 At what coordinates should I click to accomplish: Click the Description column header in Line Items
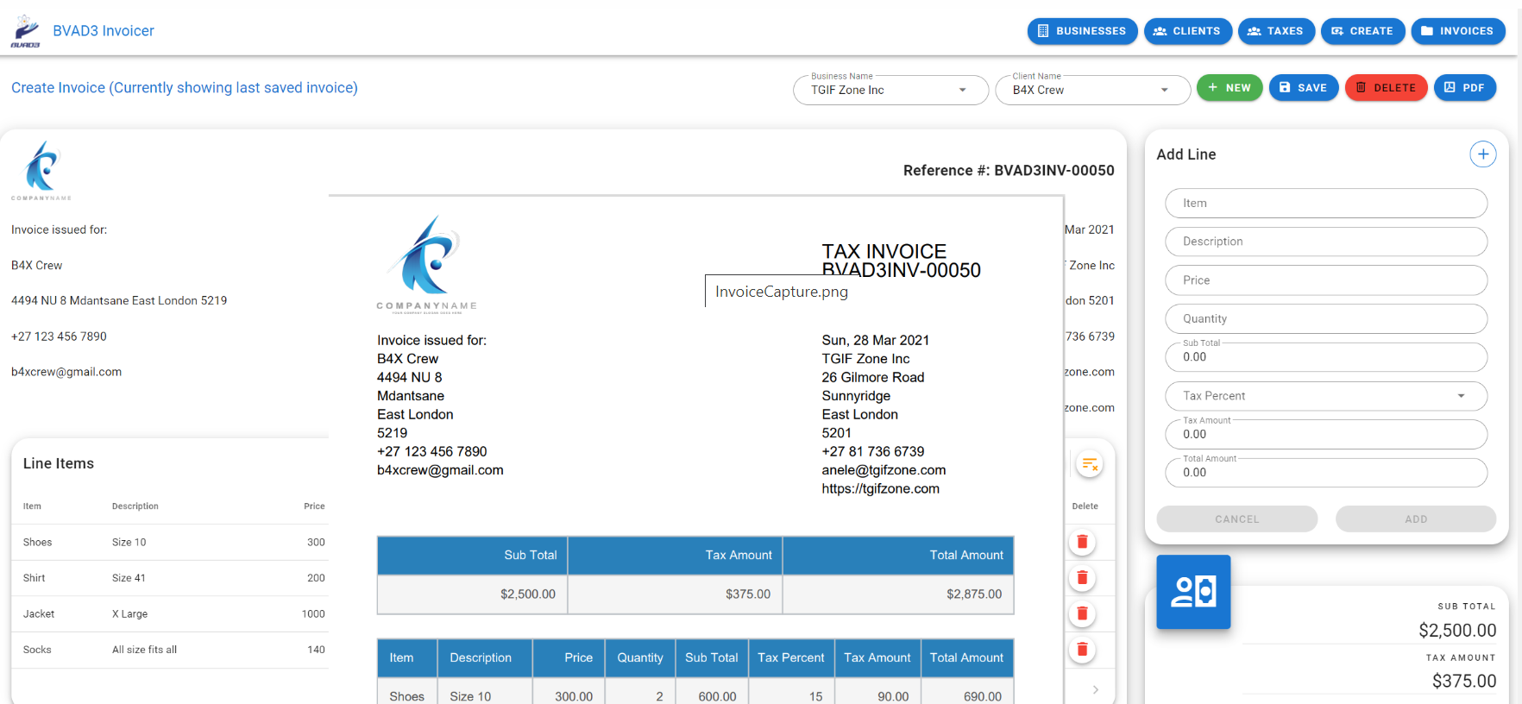click(135, 506)
